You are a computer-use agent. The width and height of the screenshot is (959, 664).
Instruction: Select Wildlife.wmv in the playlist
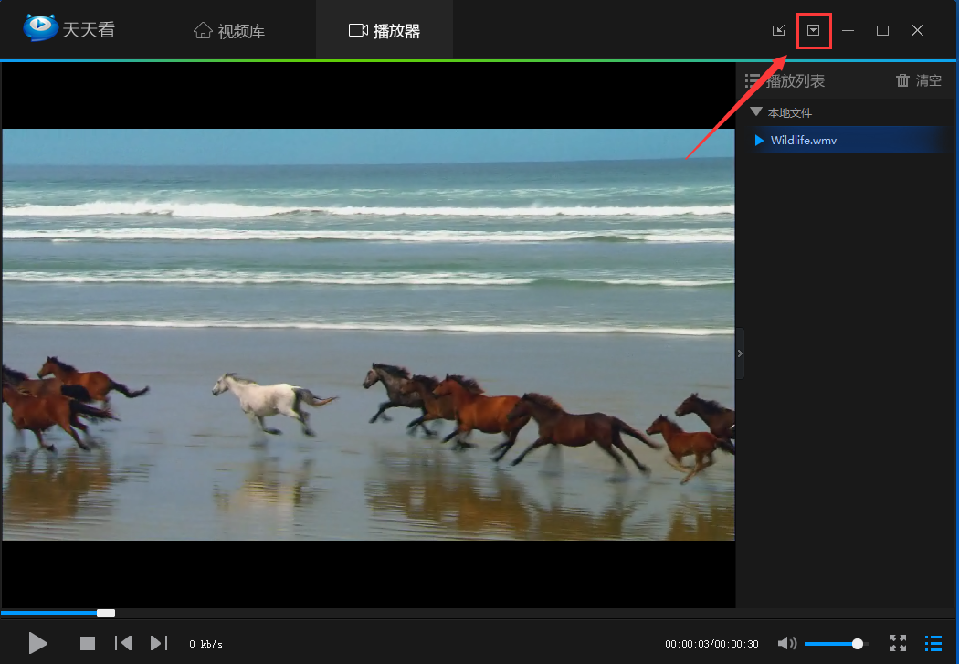pos(804,140)
